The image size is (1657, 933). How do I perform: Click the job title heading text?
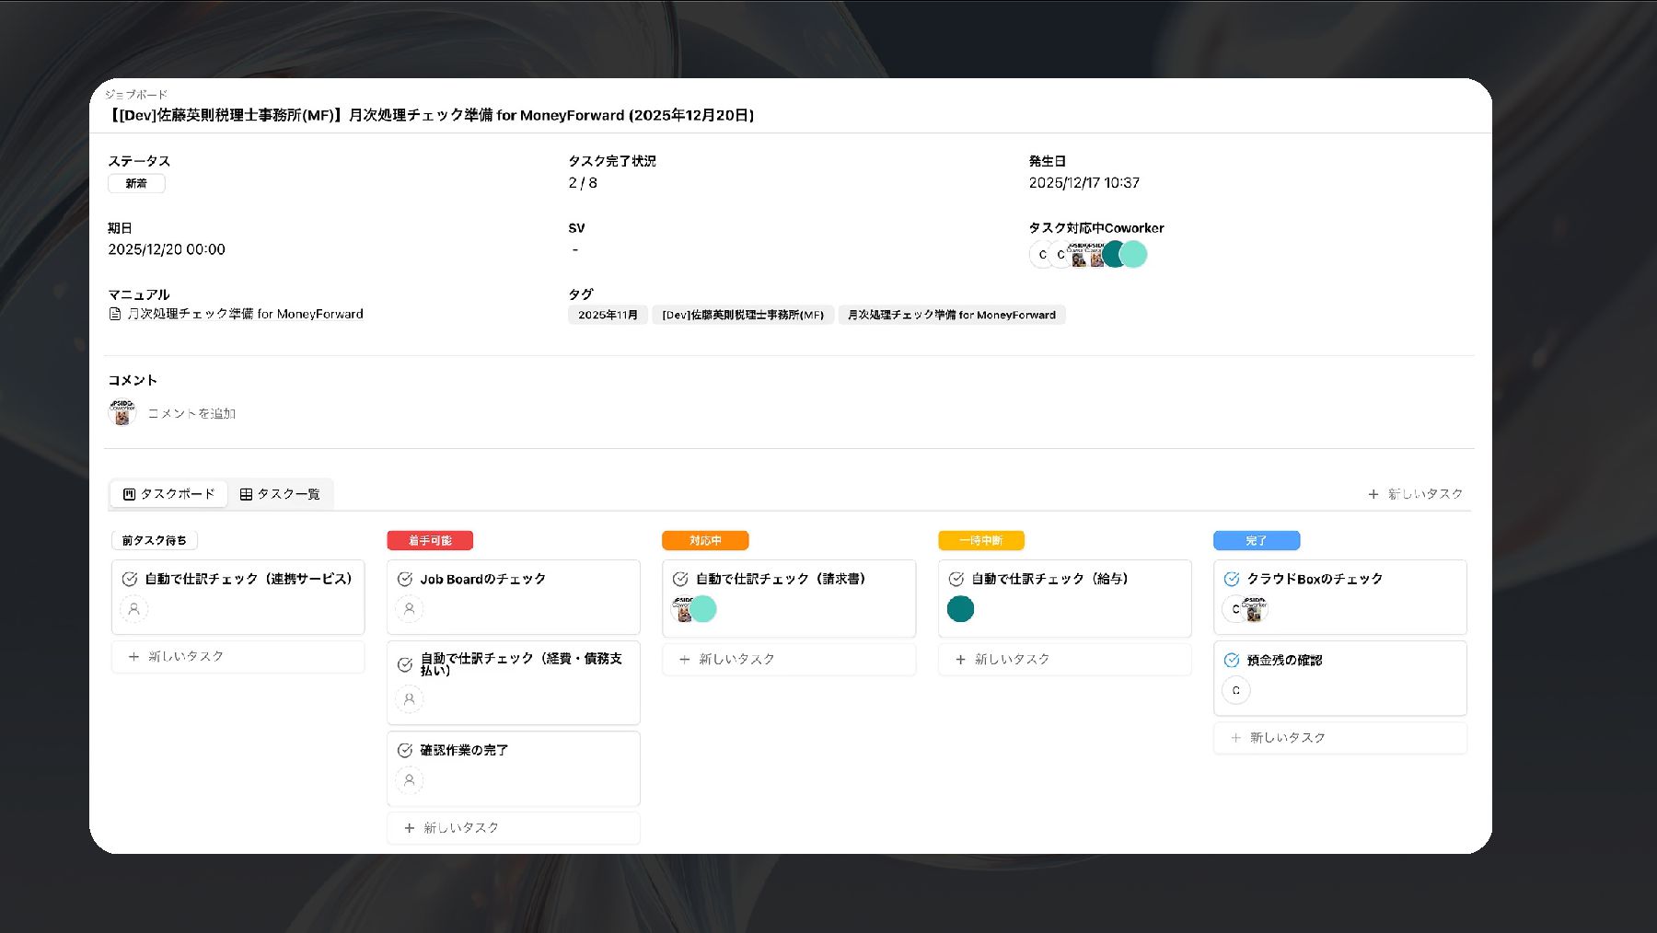[431, 115]
